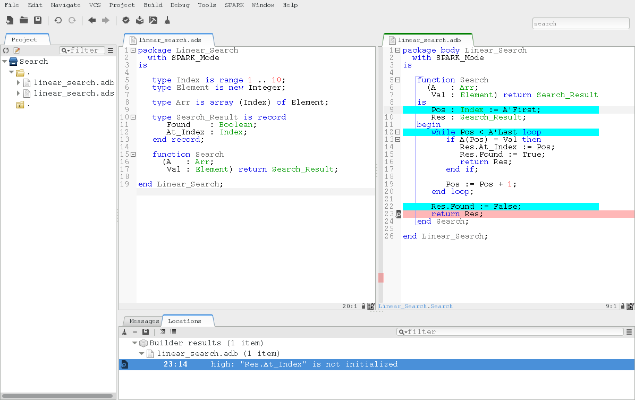Click the red error marker on adb scrollbar
The image size is (635, 400).
tap(380, 278)
